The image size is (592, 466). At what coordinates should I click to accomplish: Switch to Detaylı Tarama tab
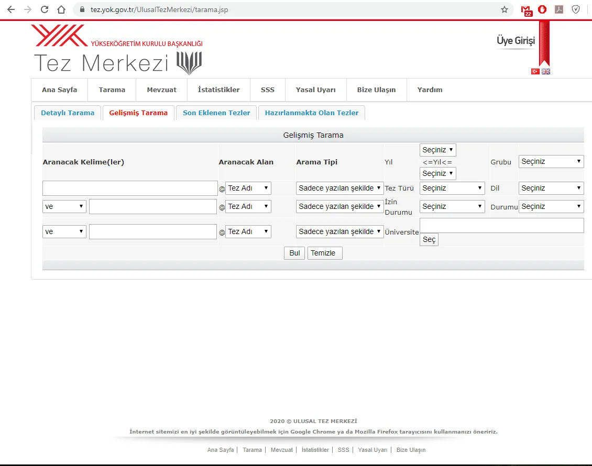[68, 113]
